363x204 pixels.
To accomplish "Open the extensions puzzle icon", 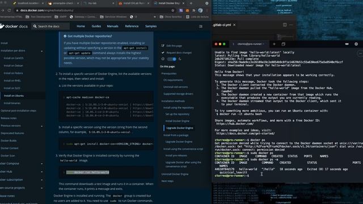I will point(194,10).
